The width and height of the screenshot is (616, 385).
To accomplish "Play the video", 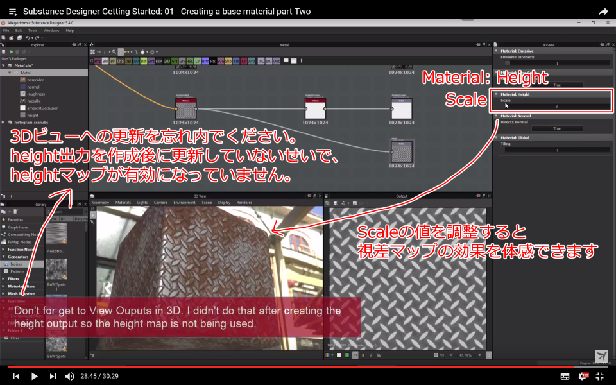I will [34, 376].
